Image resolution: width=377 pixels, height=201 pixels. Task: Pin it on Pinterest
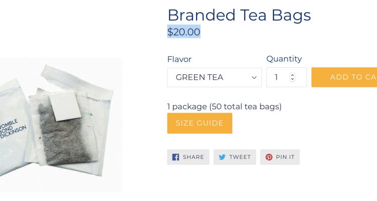280,157
